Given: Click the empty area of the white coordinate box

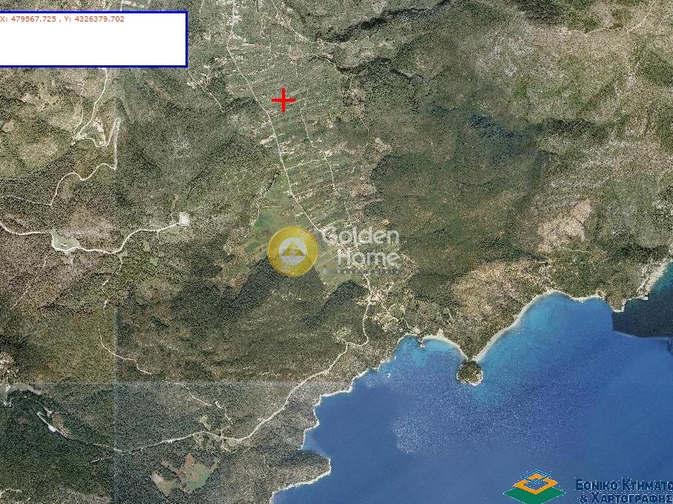Looking at the screenshot, I should (93, 46).
